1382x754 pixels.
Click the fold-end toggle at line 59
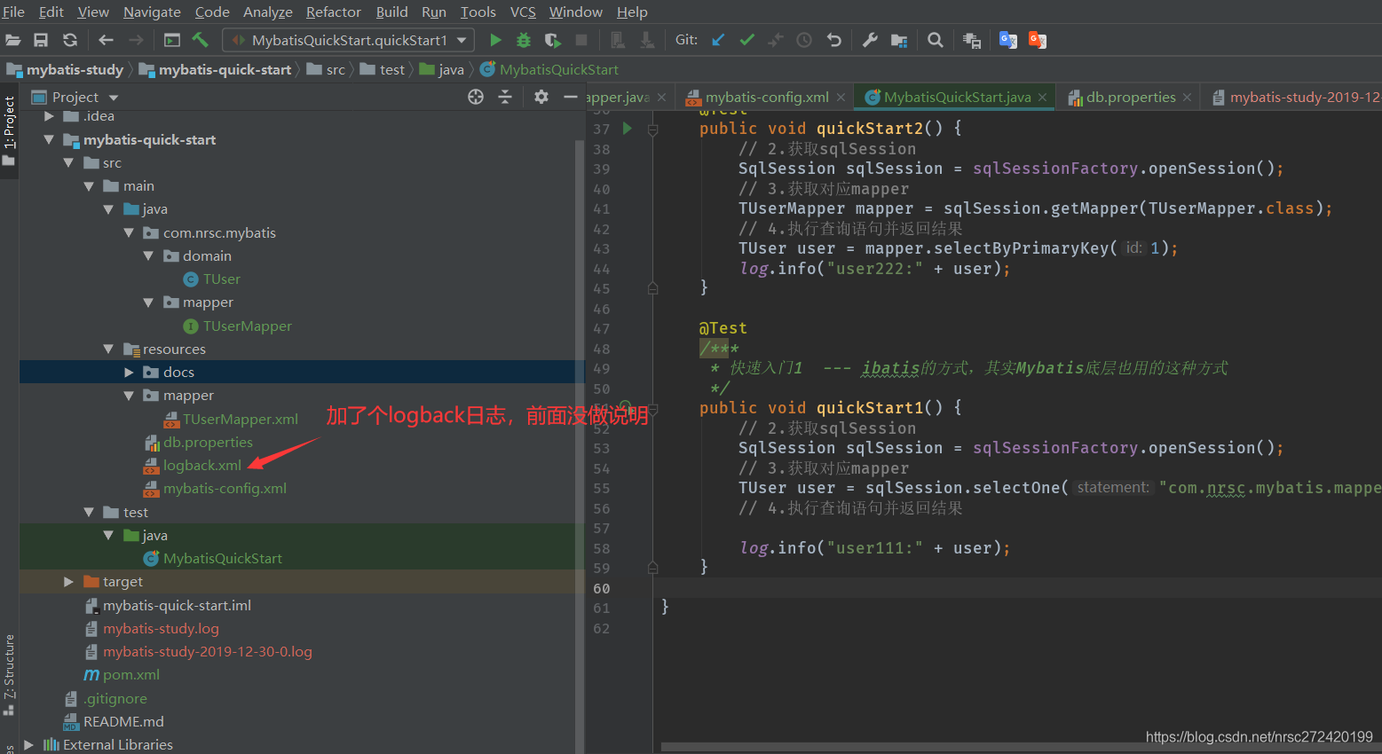click(x=652, y=568)
